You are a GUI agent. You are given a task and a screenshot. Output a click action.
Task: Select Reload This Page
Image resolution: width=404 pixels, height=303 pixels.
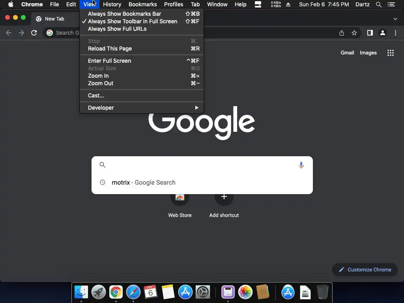(142, 49)
